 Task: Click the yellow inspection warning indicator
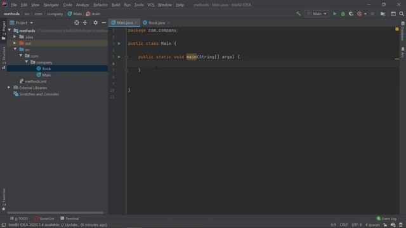pos(397,29)
